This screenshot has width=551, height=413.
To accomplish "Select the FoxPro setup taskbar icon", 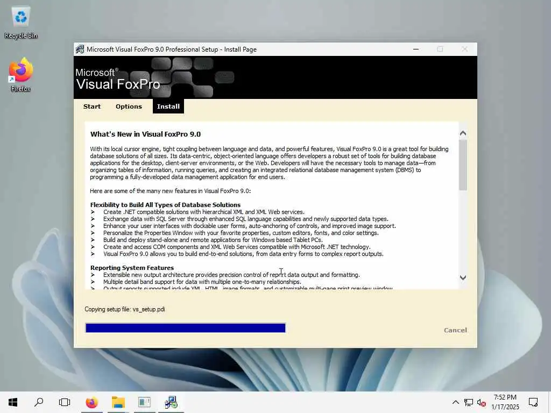I will (x=171, y=402).
